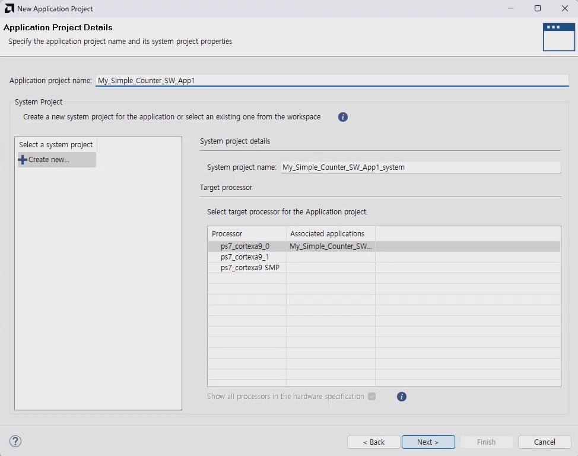Click the plus icon beside Create new

23,159
